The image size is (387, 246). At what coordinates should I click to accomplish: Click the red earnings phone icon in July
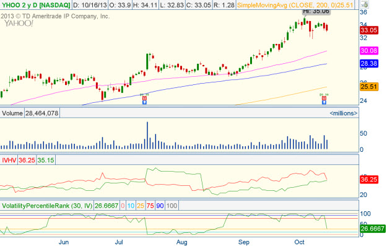tap(144, 99)
